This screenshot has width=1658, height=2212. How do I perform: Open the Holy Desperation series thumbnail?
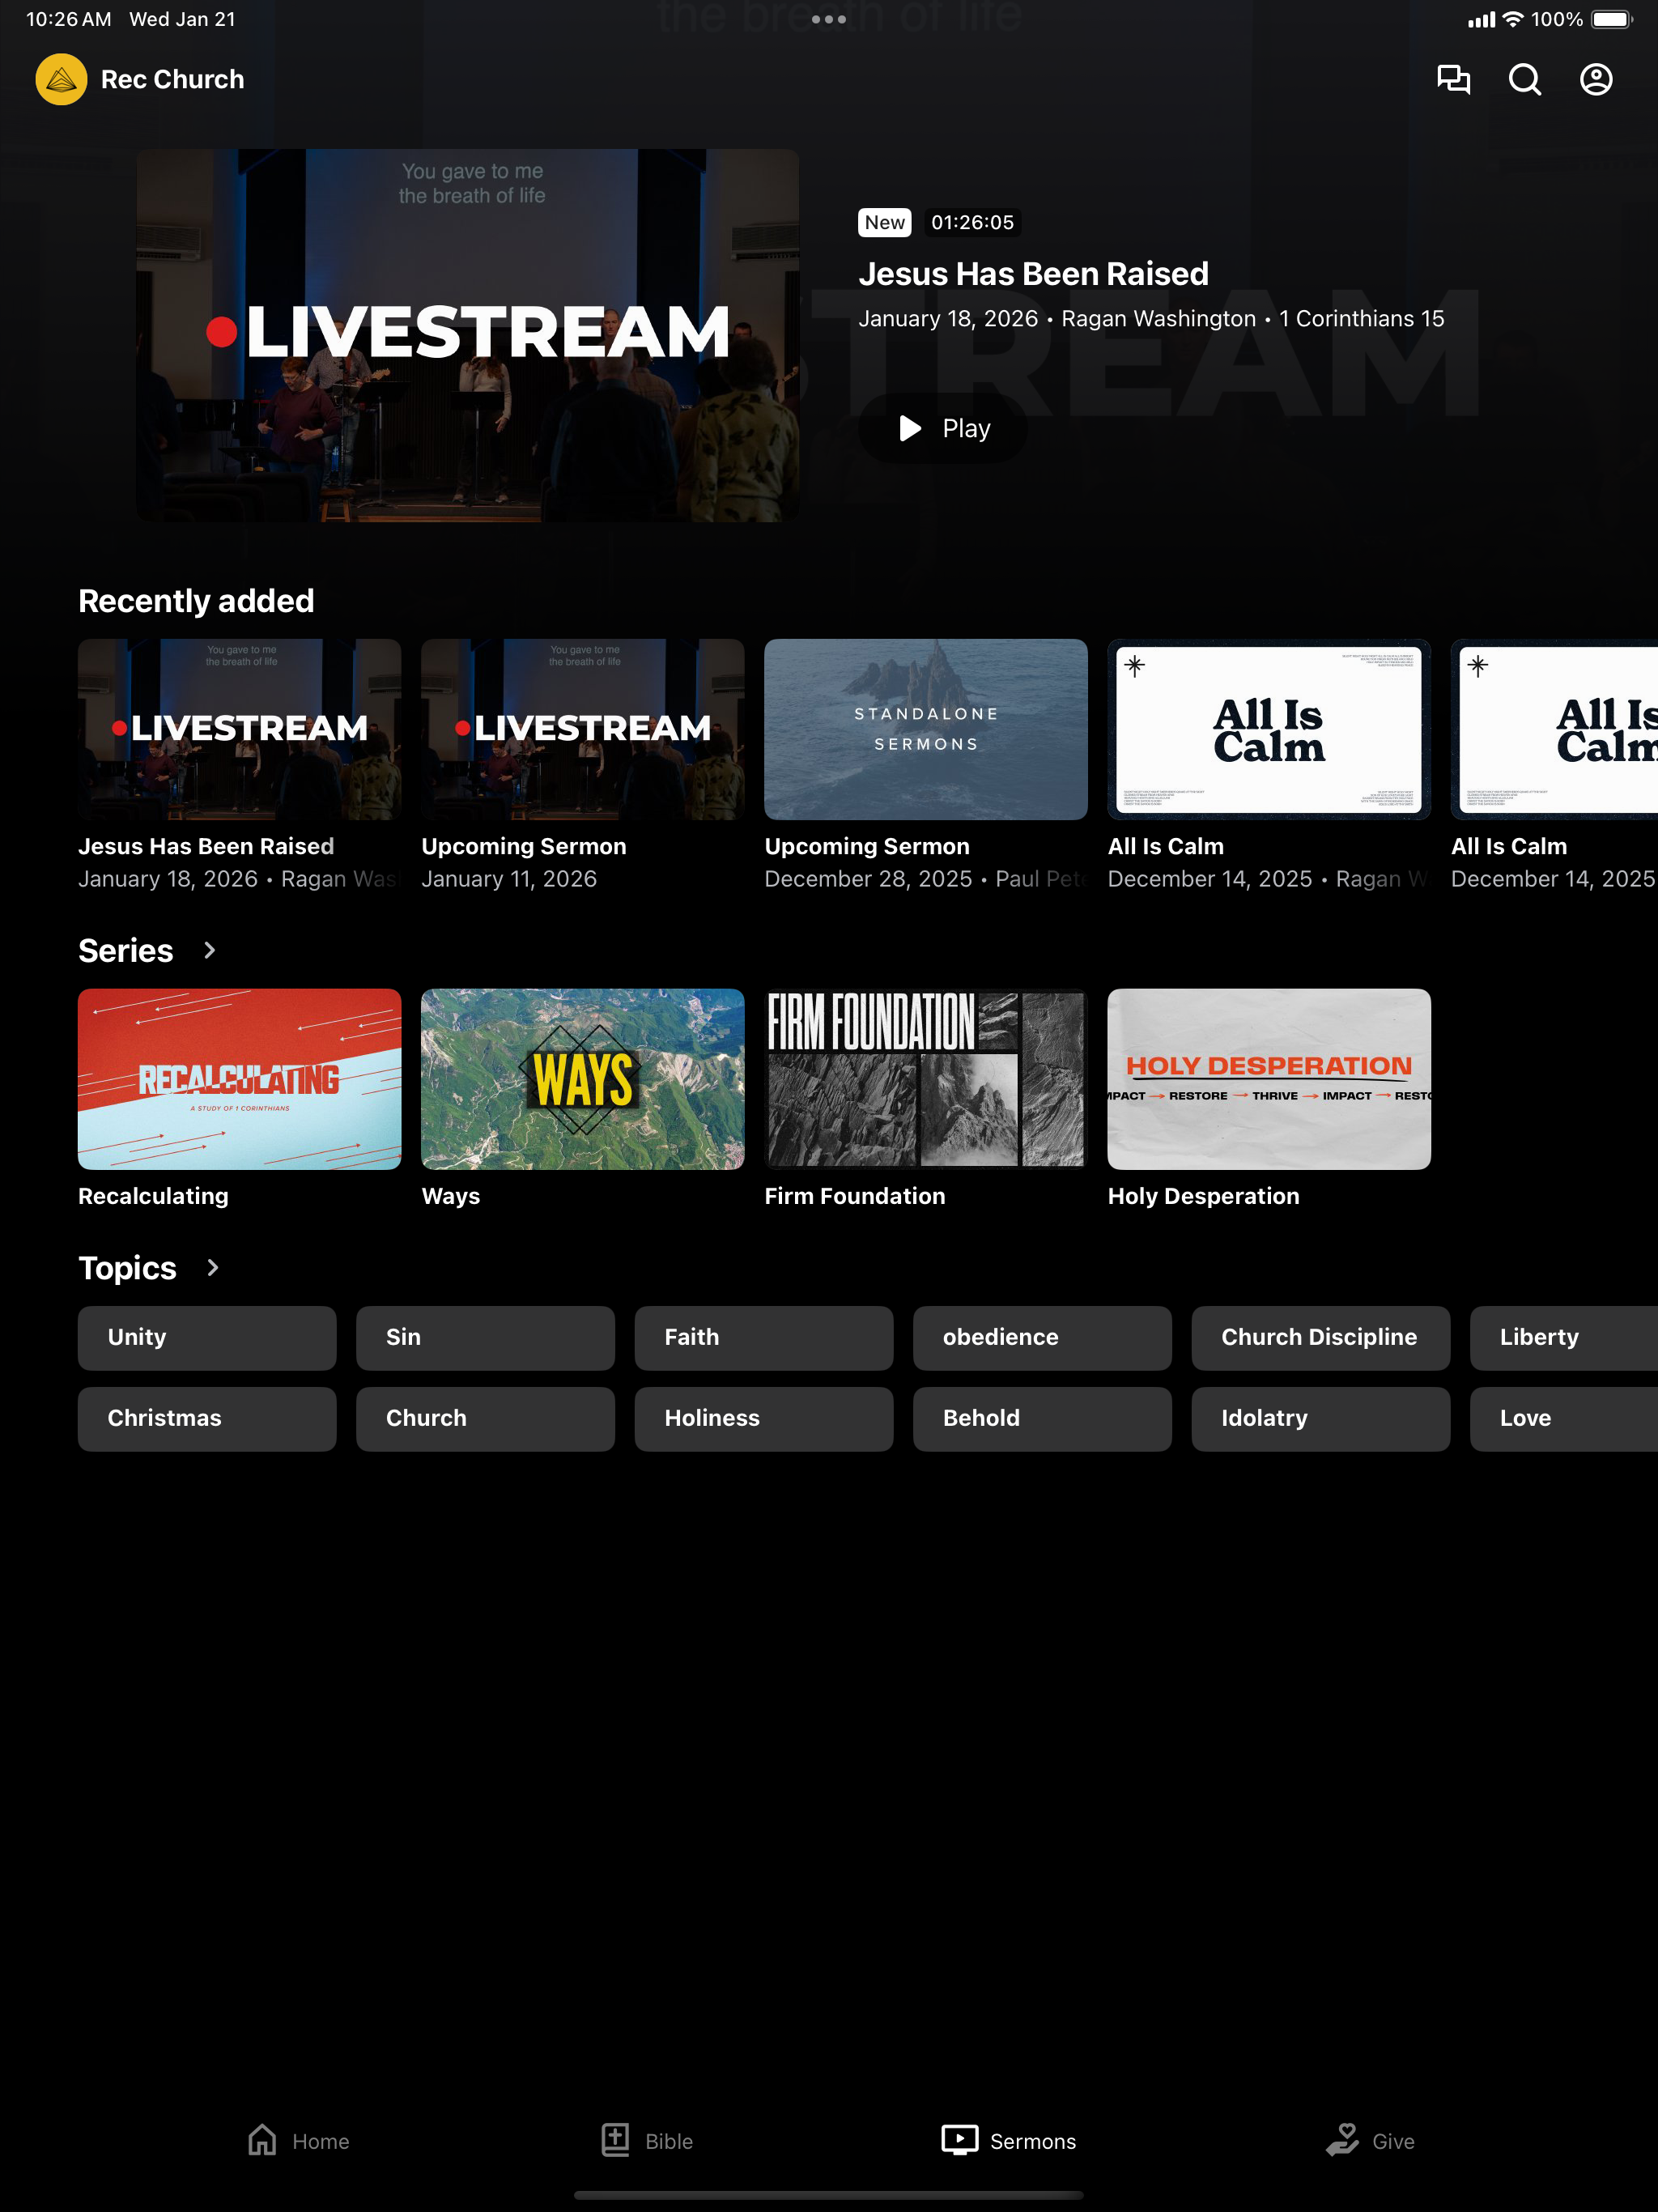pos(1269,1079)
